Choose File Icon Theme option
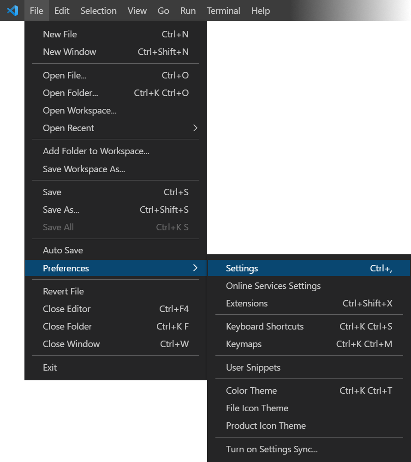 pyautogui.click(x=257, y=408)
